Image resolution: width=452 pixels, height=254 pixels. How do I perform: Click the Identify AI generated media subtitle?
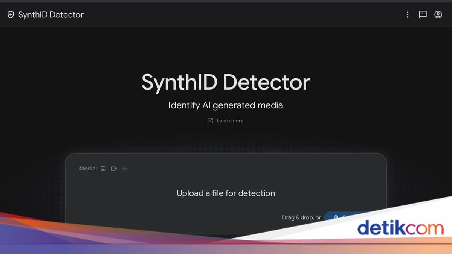click(x=226, y=105)
